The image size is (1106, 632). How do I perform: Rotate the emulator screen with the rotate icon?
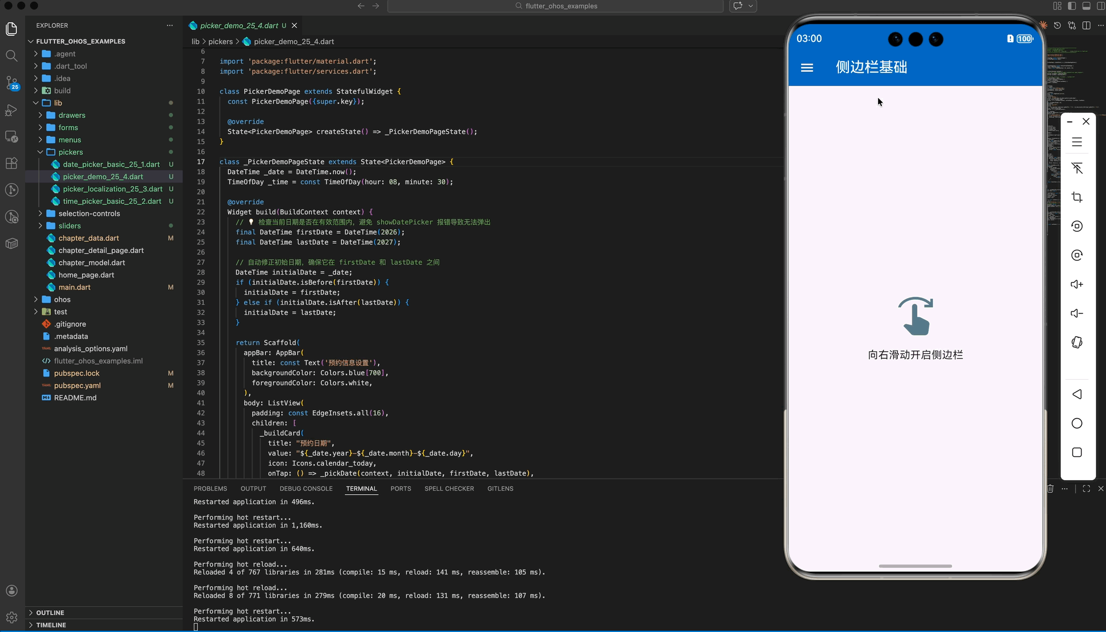(x=1077, y=226)
